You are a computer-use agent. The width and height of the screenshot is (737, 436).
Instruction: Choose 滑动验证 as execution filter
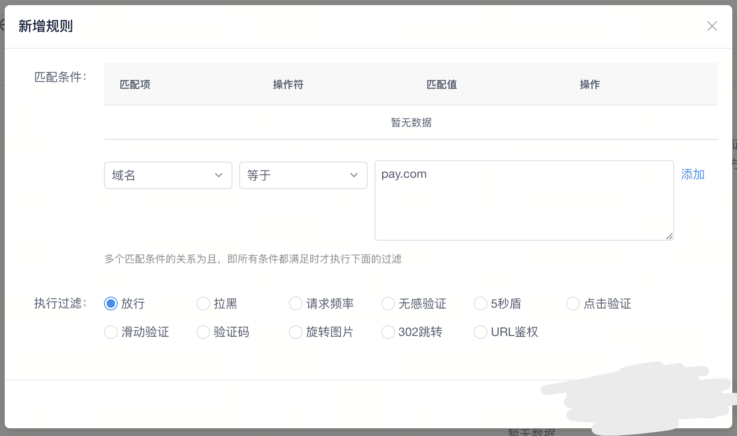(x=110, y=332)
